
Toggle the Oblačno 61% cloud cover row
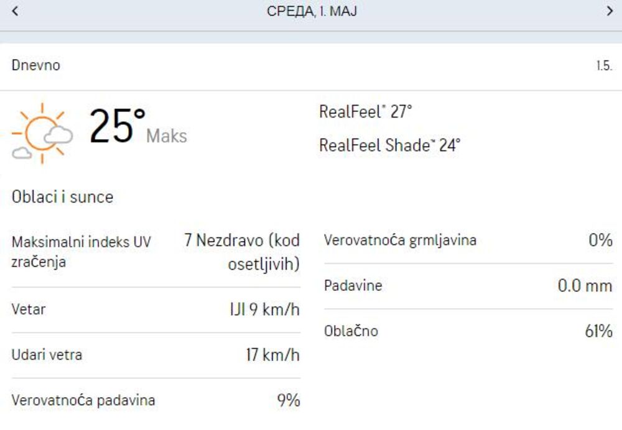(465, 331)
